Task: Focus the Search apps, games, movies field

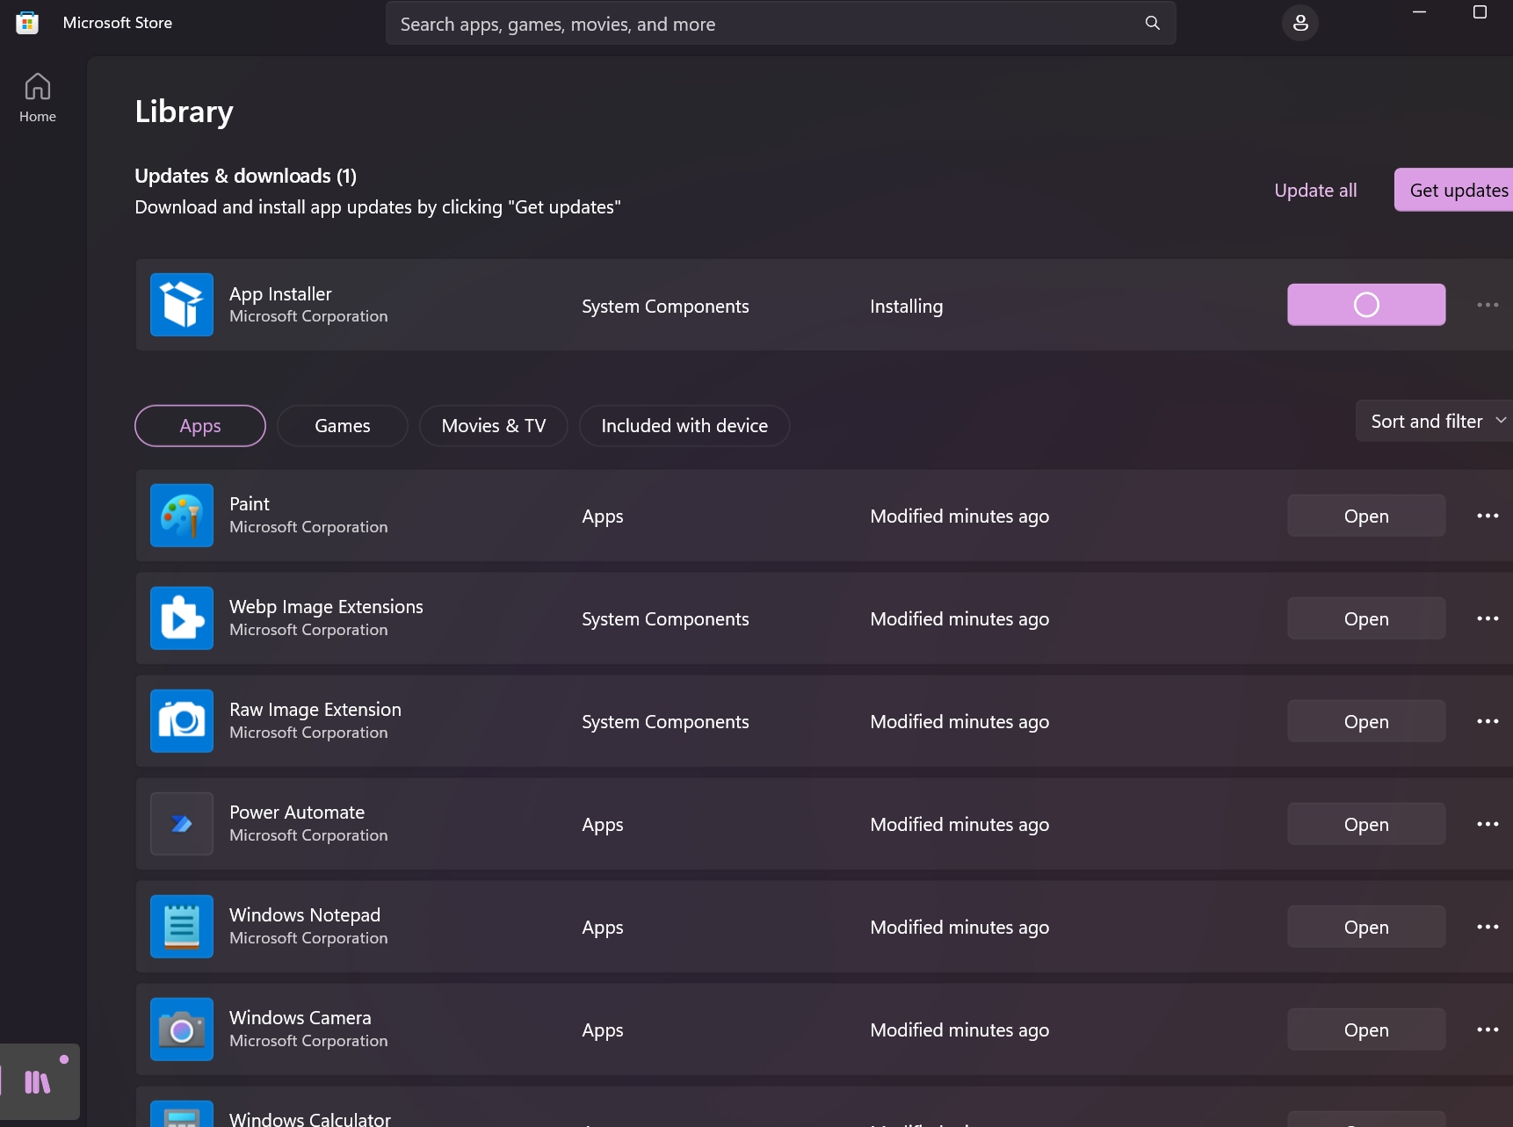Action: pos(780,24)
